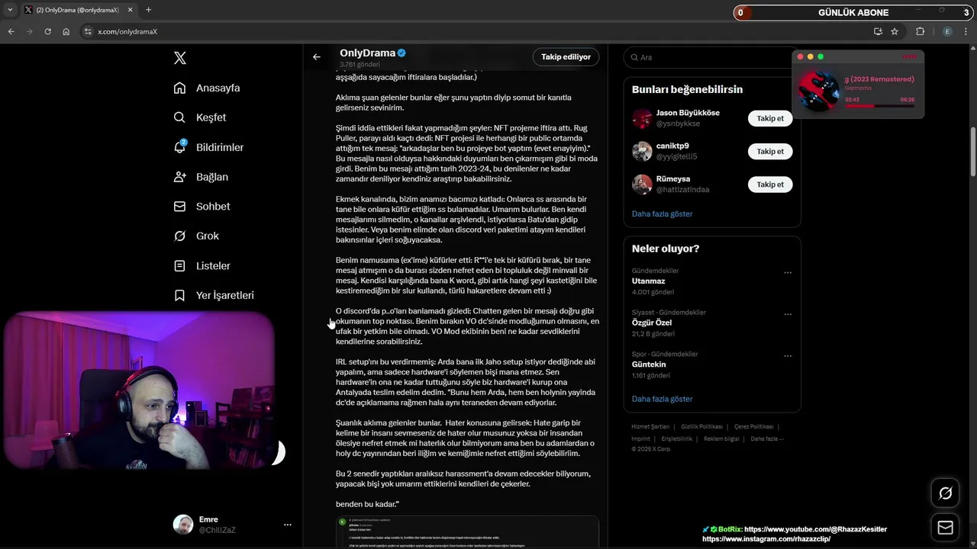Show more trends link under Güntekin
Viewport: 977px width, 549px height.
[662, 399]
